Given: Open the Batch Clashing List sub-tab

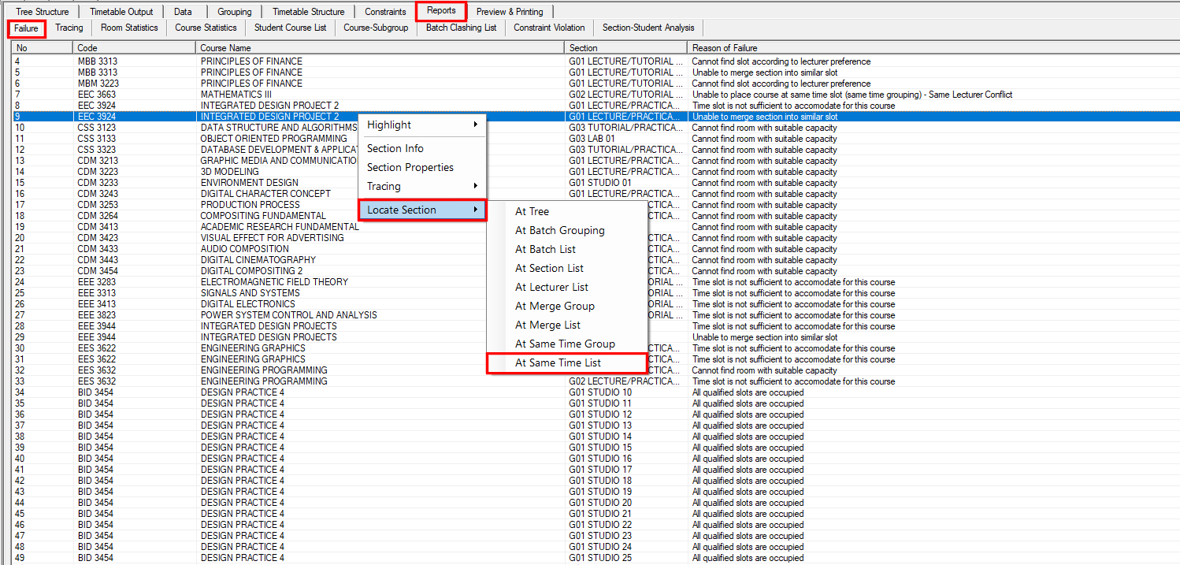Looking at the screenshot, I should 461,28.
